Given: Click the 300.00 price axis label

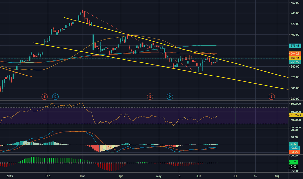Looking at the screenshot, I should 295,88.
